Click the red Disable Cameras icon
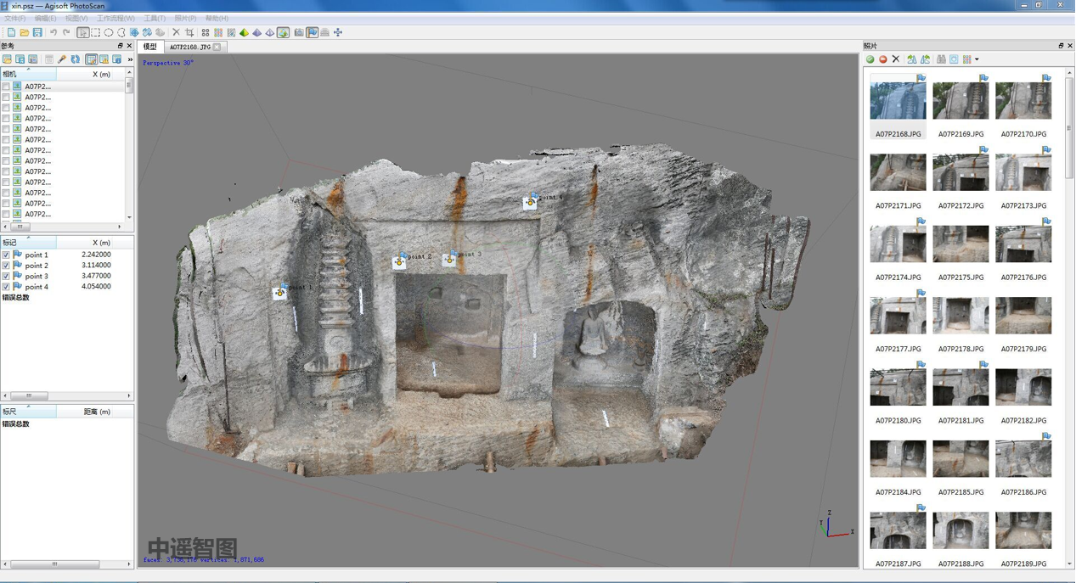This screenshot has width=1076, height=583. coord(882,59)
